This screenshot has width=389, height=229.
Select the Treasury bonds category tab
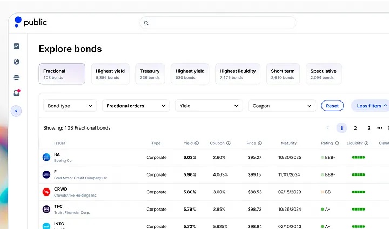pyautogui.click(x=150, y=74)
